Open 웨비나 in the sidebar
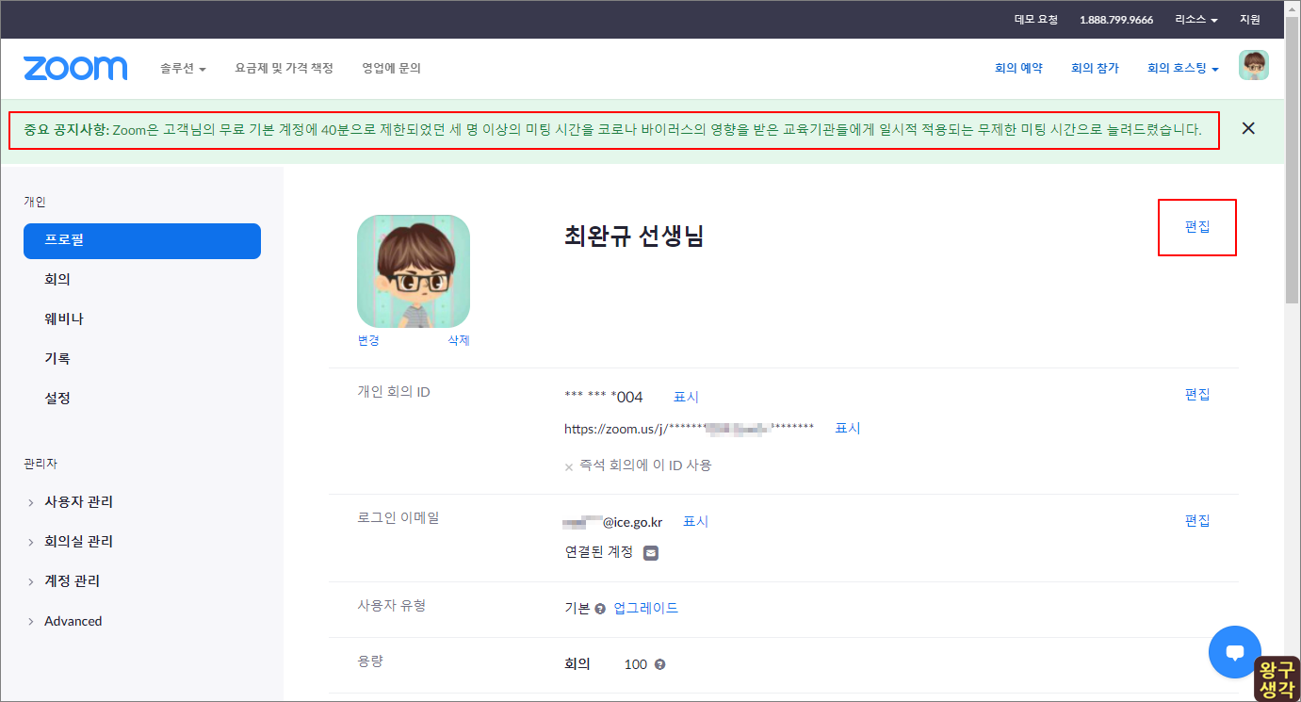The image size is (1301, 702). 64,319
